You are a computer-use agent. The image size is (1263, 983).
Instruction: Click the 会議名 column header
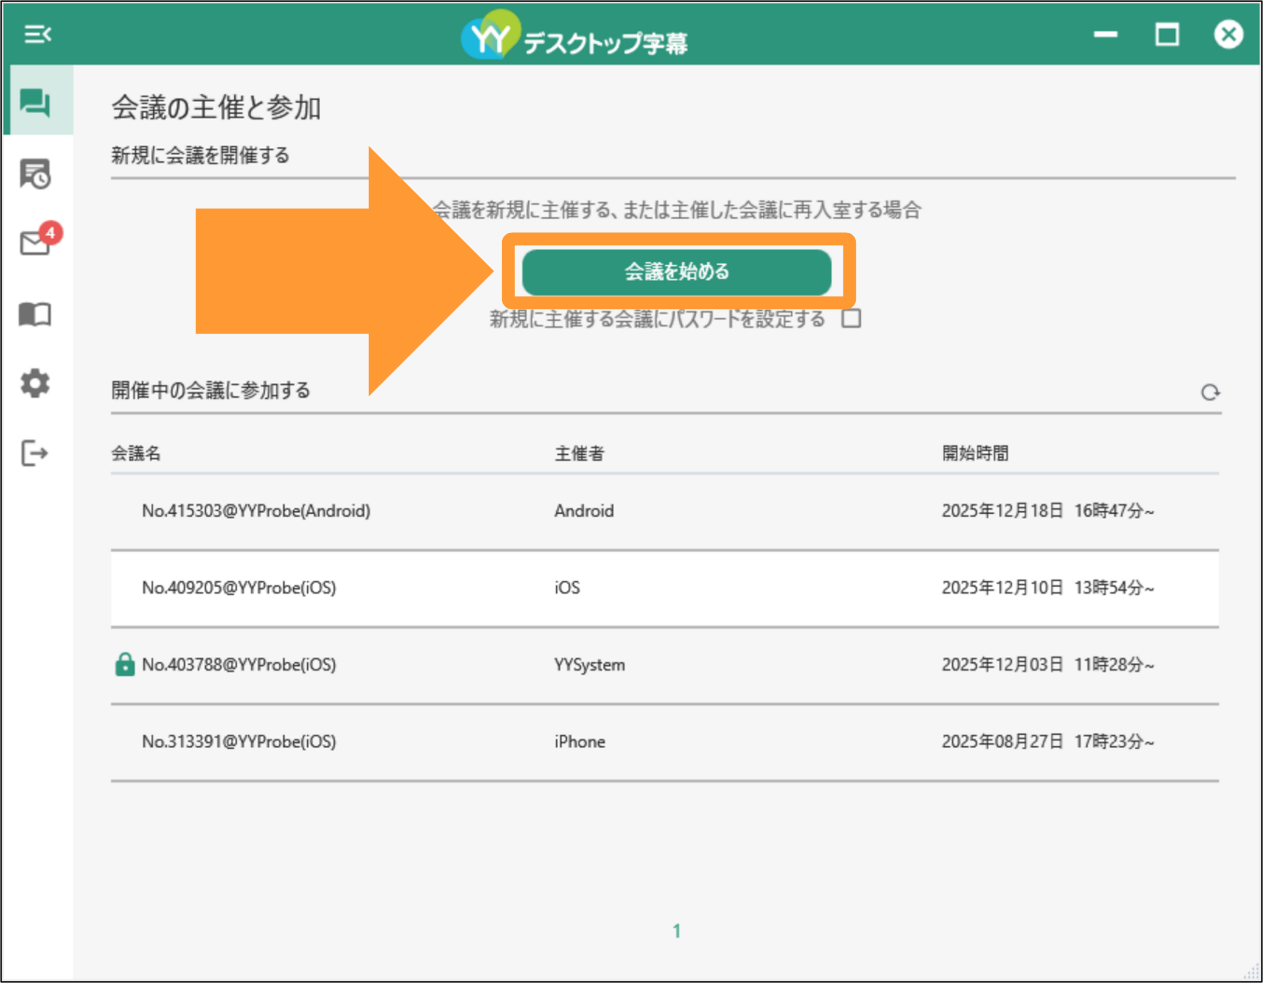(136, 453)
